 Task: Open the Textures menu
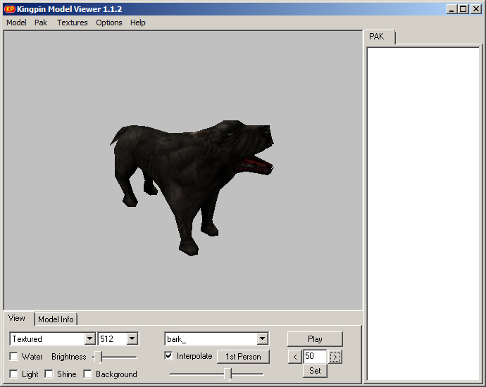tap(73, 23)
